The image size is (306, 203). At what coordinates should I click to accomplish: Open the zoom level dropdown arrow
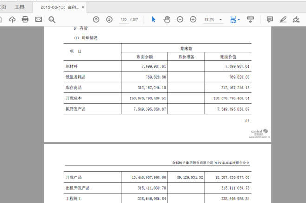(x=221, y=20)
